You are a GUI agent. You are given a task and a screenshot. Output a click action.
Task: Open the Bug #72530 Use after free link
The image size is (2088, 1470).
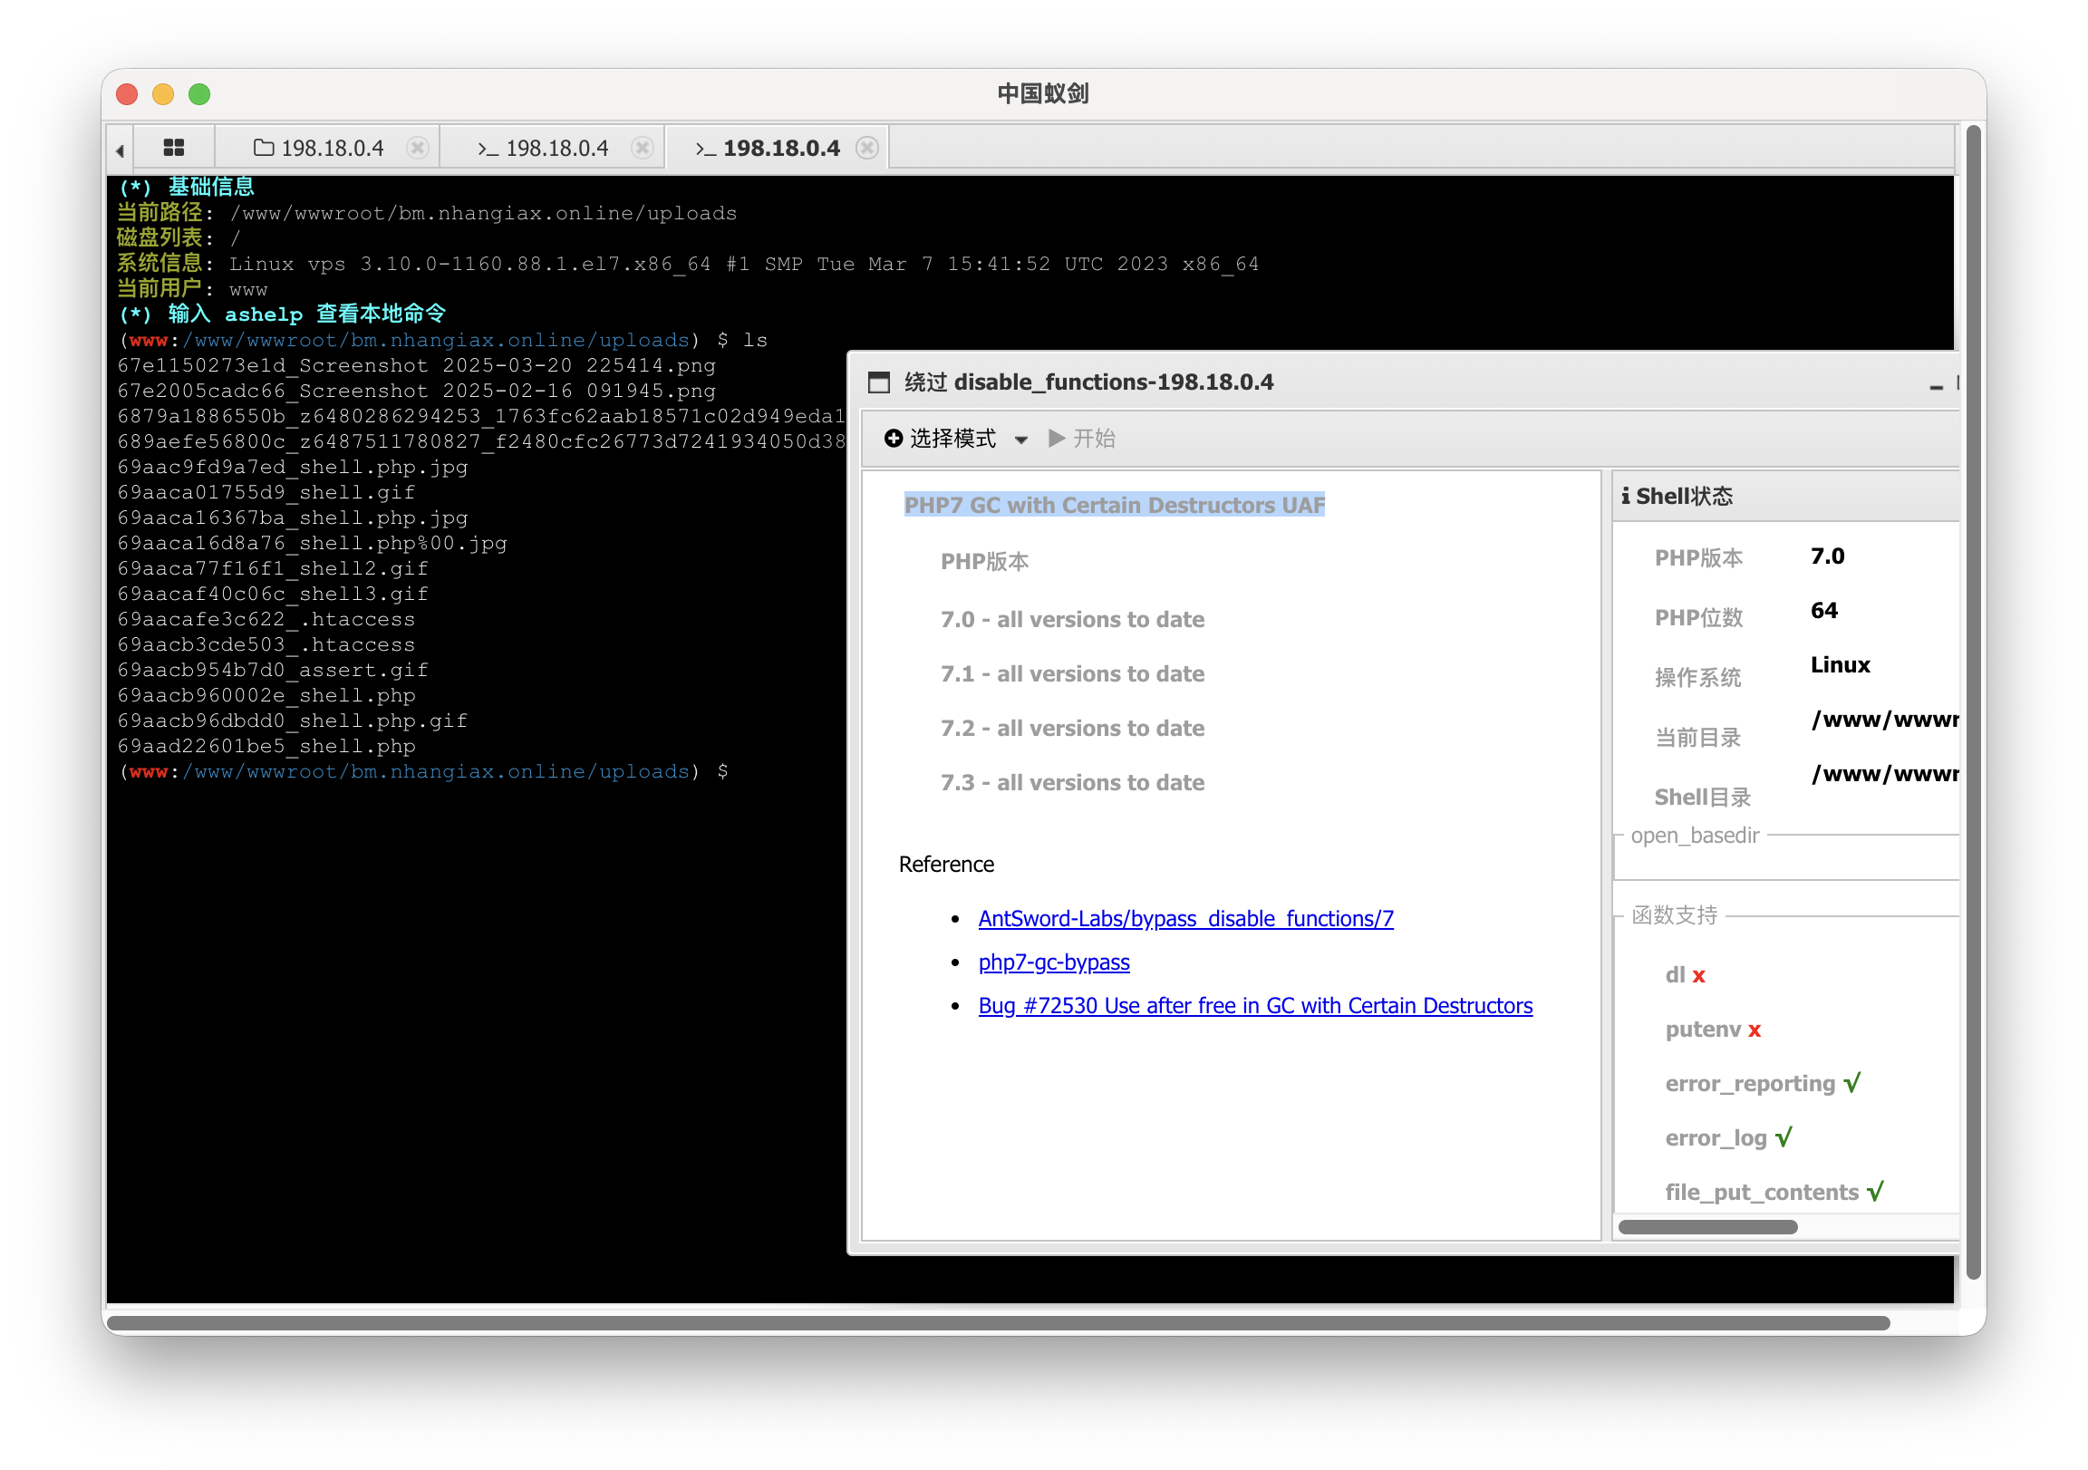coord(1255,1006)
